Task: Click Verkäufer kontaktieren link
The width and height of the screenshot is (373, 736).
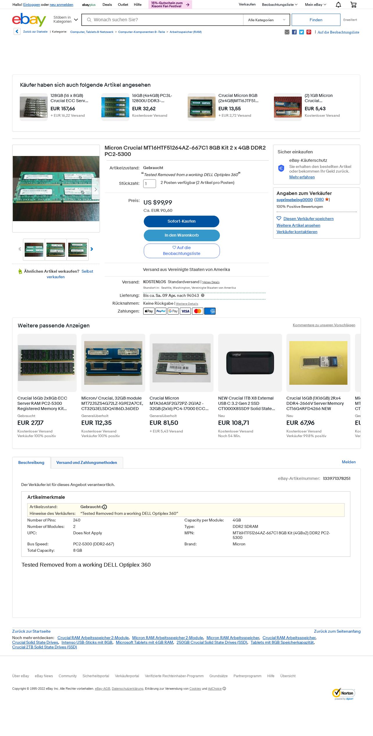Action: click(297, 232)
